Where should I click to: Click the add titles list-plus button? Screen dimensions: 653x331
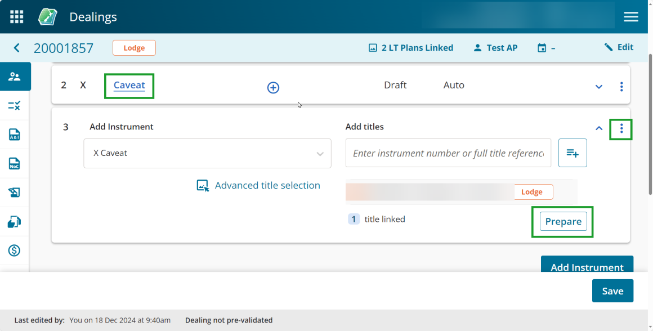pyautogui.click(x=573, y=153)
